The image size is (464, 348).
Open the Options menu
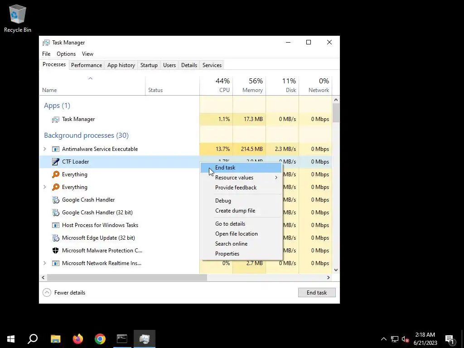pyautogui.click(x=66, y=54)
